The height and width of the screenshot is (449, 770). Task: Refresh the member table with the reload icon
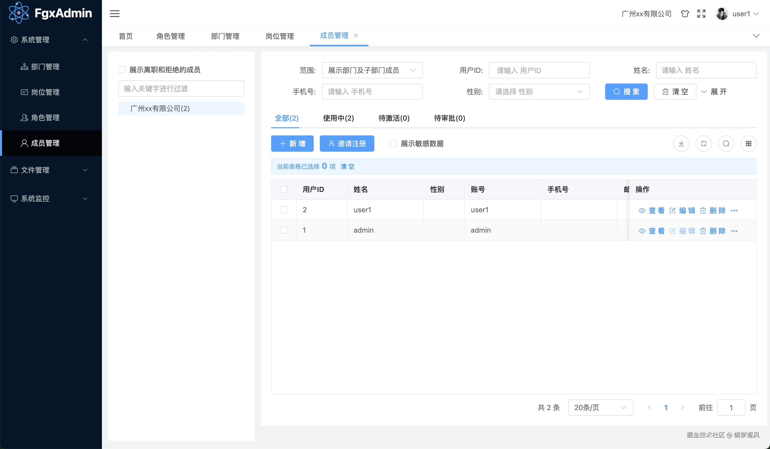(x=704, y=144)
